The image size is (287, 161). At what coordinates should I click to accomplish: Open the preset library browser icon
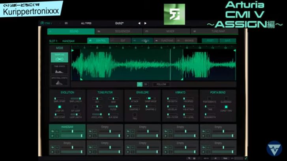tap(66, 23)
